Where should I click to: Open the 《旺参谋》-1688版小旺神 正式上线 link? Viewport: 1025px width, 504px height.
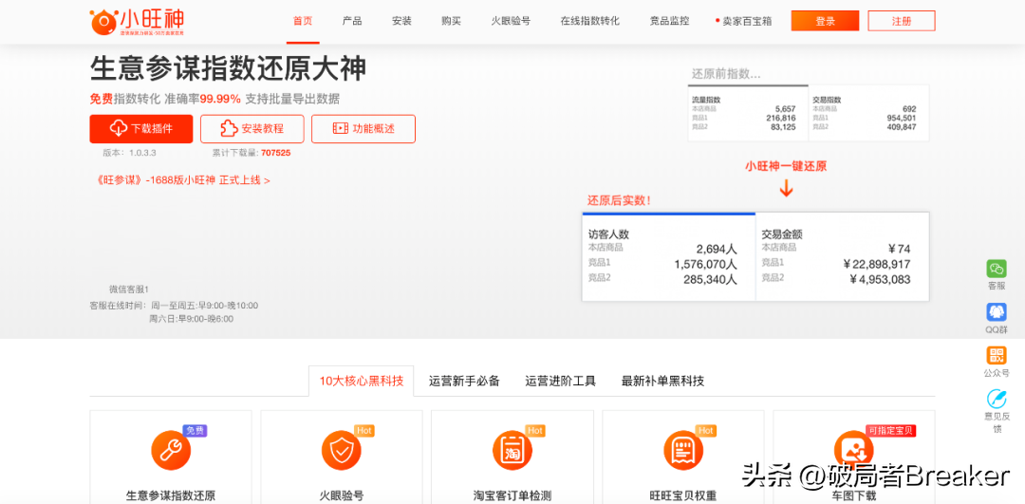pos(183,180)
